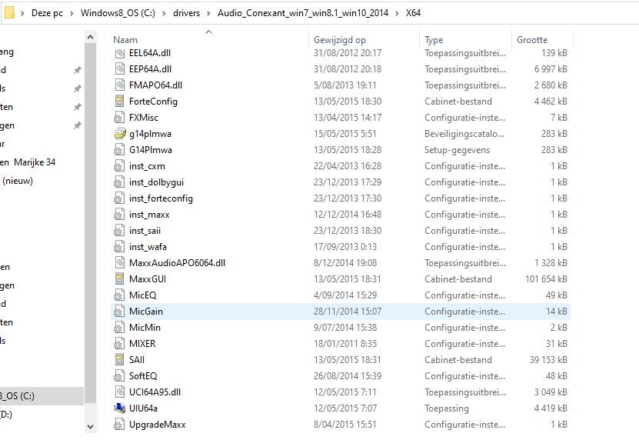Click the inst_saii file icon
The image size is (639, 440).
click(x=119, y=231)
